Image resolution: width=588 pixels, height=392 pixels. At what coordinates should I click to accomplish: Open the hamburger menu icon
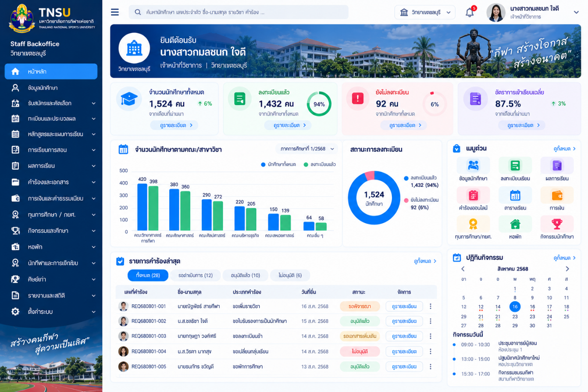coord(115,12)
